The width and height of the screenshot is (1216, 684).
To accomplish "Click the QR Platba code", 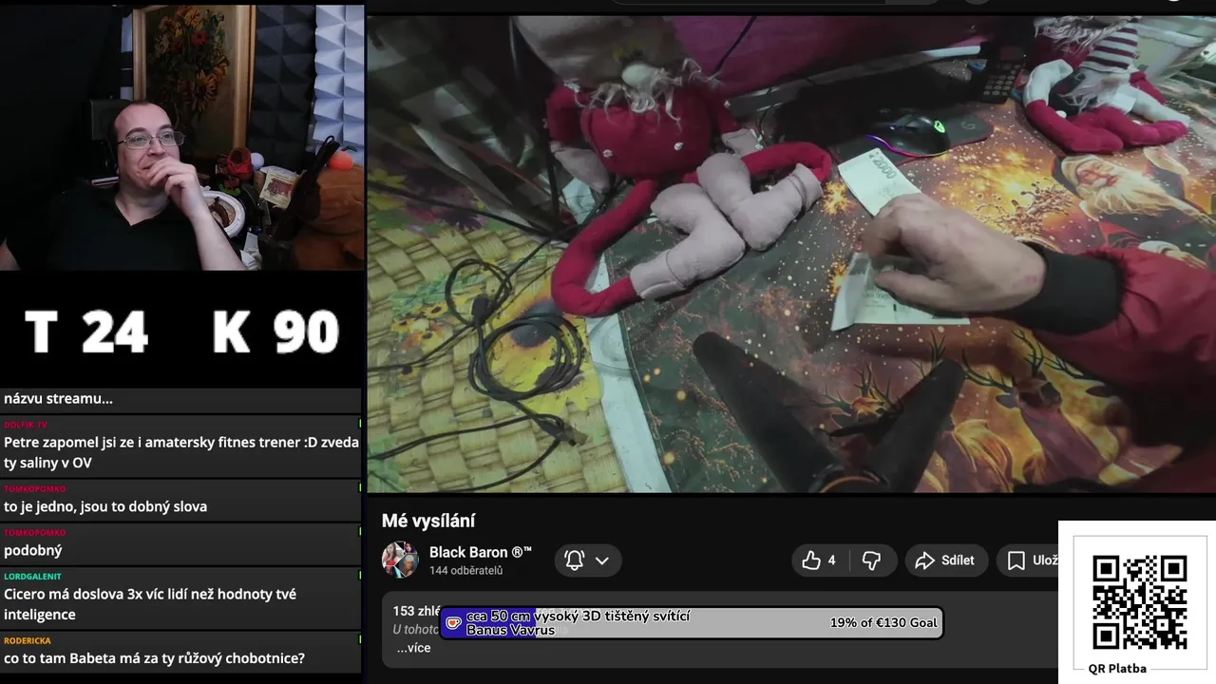I will click(1139, 602).
